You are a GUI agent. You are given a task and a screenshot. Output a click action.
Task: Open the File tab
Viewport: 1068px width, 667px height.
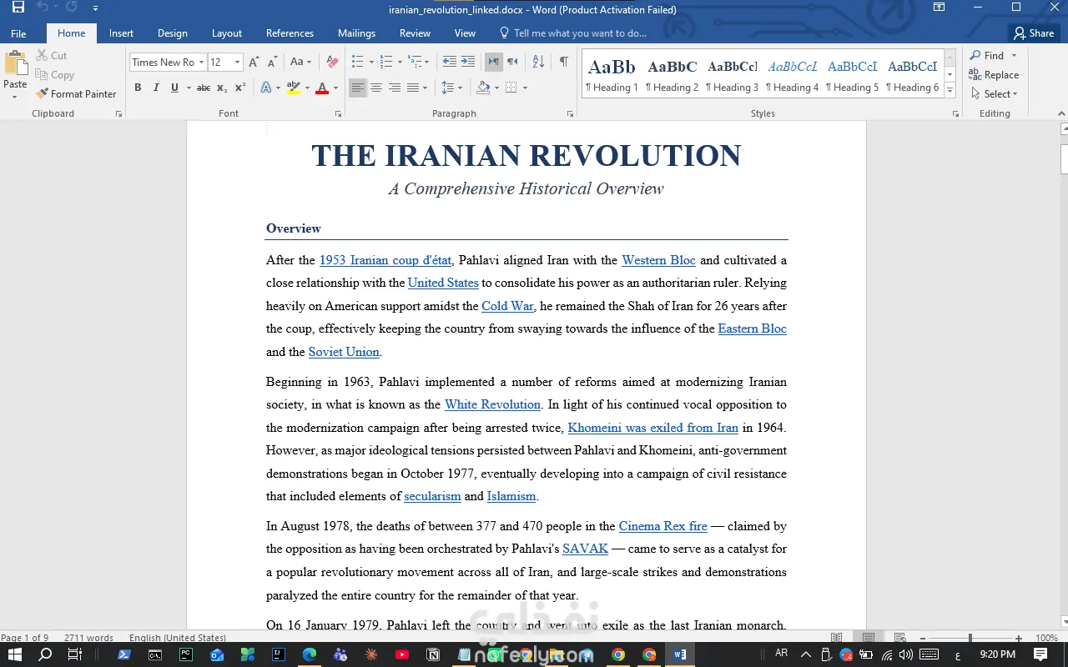click(18, 33)
